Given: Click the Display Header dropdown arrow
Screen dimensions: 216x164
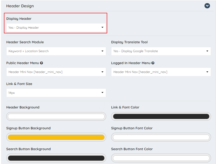Looking at the screenshot, I should pyautogui.click(x=102, y=27).
